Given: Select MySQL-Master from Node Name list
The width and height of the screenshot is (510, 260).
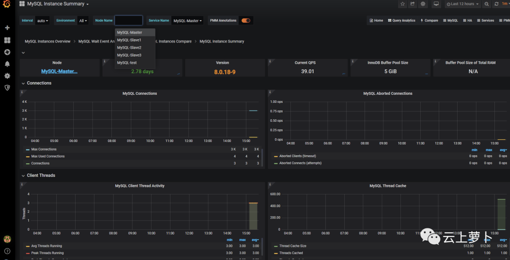Looking at the screenshot, I should point(135,33).
